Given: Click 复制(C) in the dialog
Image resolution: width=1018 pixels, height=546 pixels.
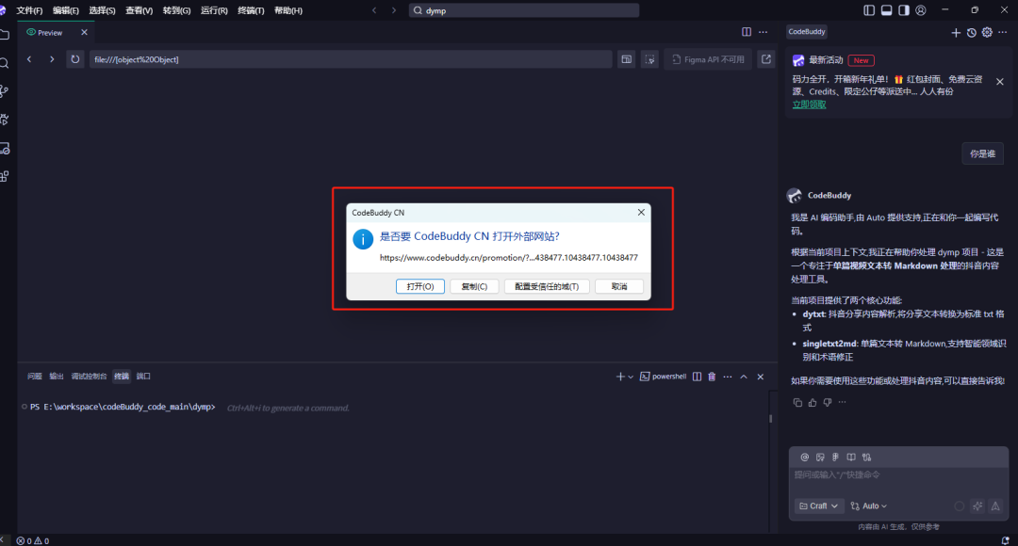Looking at the screenshot, I should pyautogui.click(x=474, y=286).
